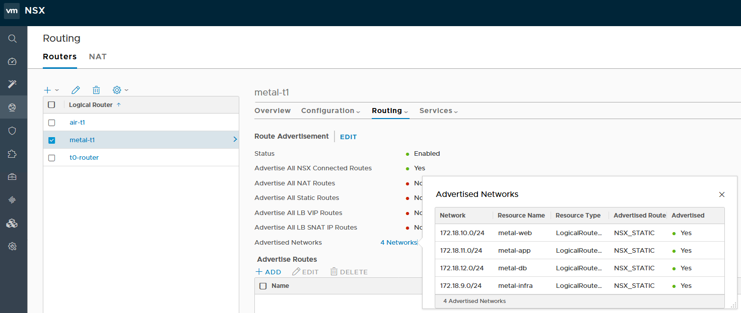Viewport: 741px width, 313px height.
Task: Click EDIT next to Route Advertisement
Action: click(x=348, y=137)
